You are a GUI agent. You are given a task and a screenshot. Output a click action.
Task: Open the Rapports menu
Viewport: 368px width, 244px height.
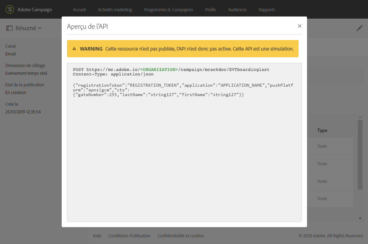pos(267,9)
